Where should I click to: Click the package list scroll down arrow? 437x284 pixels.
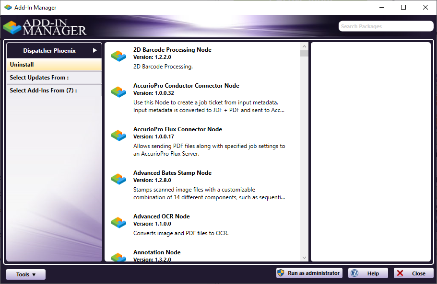(x=304, y=258)
